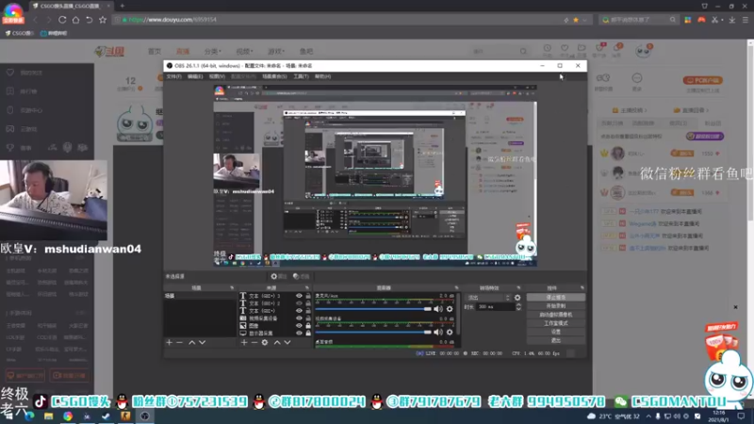
Task: Click the undo-close-tab arrow in browser toolbar
Action: click(x=89, y=20)
